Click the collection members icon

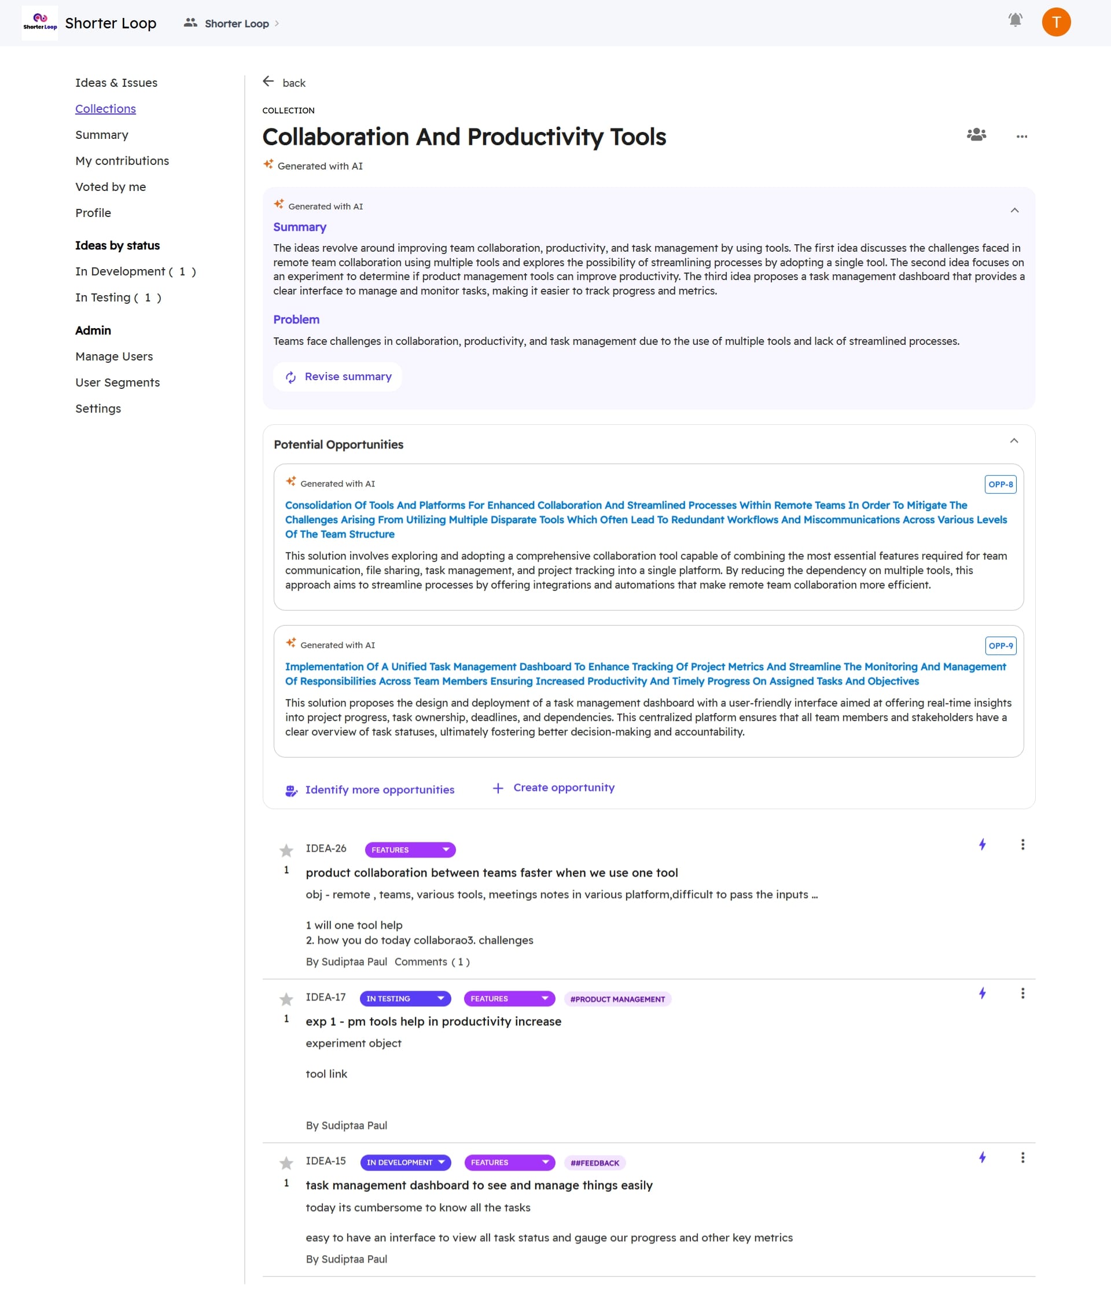[x=976, y=135]
